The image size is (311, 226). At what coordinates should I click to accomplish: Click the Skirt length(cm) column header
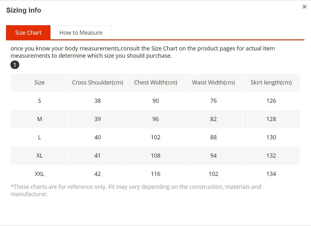coord(271,83)
